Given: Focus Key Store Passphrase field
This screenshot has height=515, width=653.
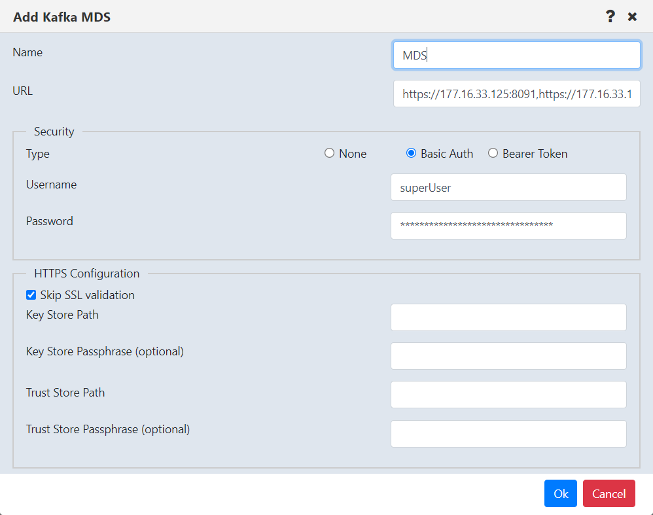Looking at the screenshot, I should point(508,356).
